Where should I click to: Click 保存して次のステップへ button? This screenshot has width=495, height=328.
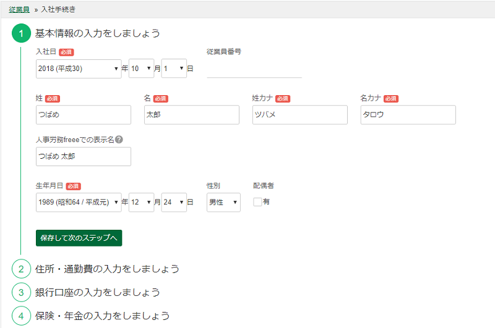tap(79, 238)
